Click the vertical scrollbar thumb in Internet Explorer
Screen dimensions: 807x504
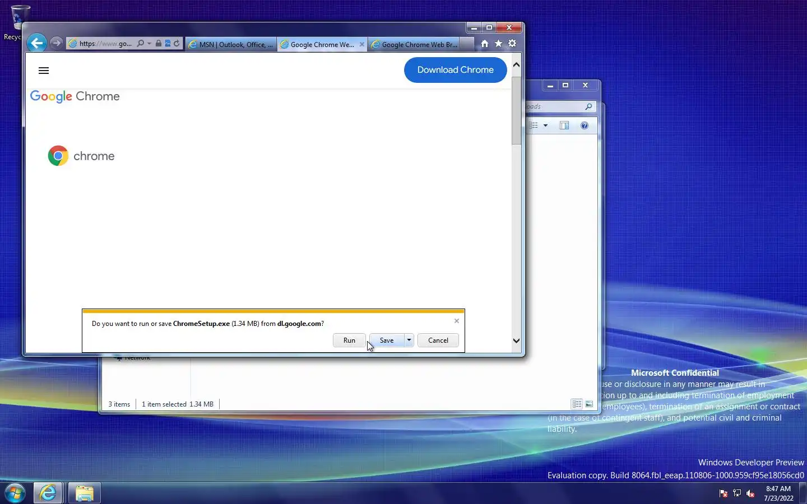click(517, 110)
